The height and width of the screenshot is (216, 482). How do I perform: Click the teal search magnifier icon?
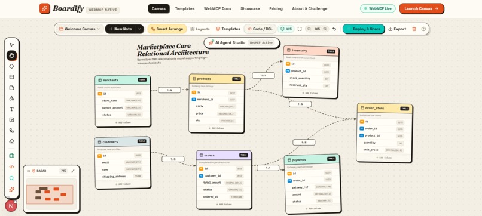(x=12, y=178)
